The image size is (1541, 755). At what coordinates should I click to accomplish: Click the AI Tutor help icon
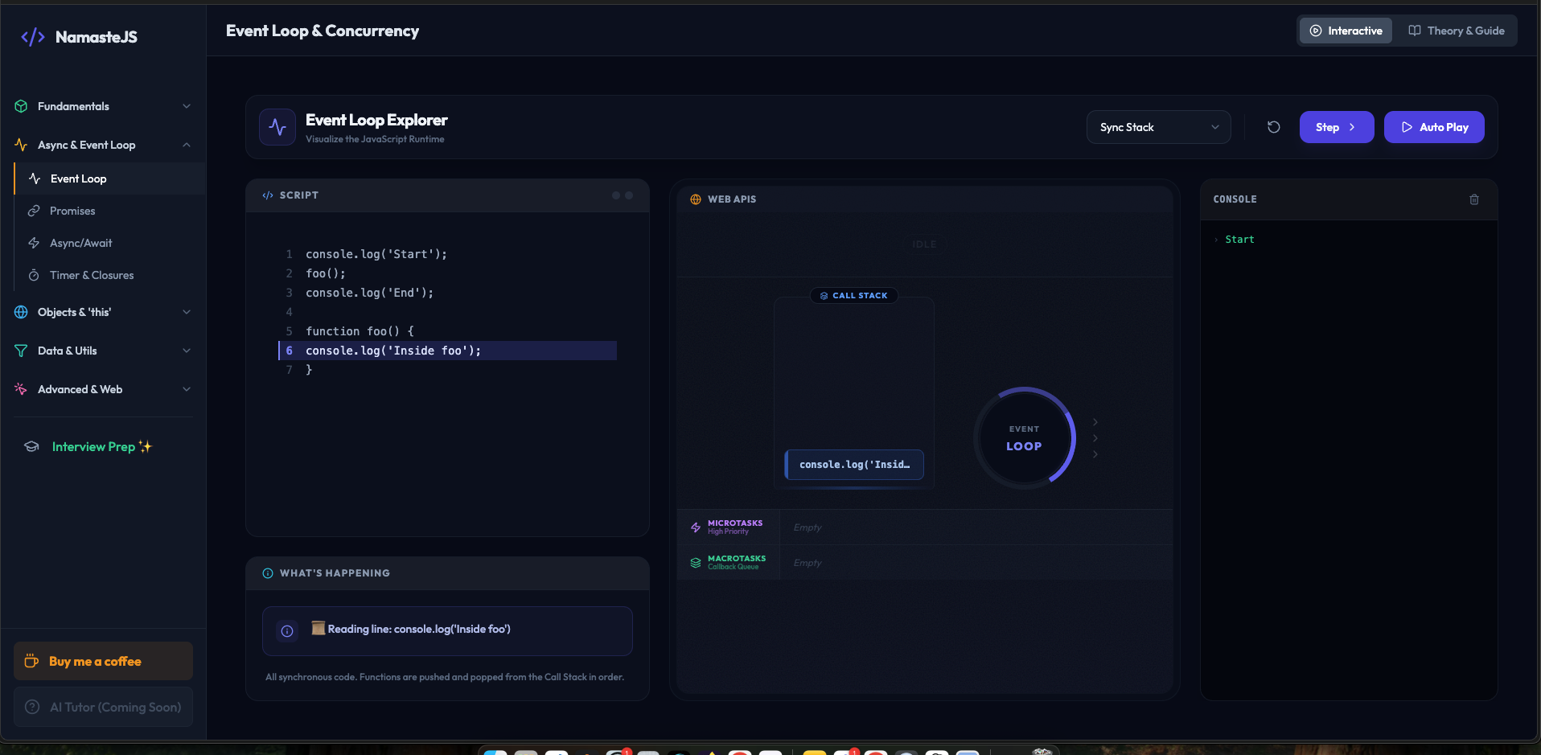[32, 707]
